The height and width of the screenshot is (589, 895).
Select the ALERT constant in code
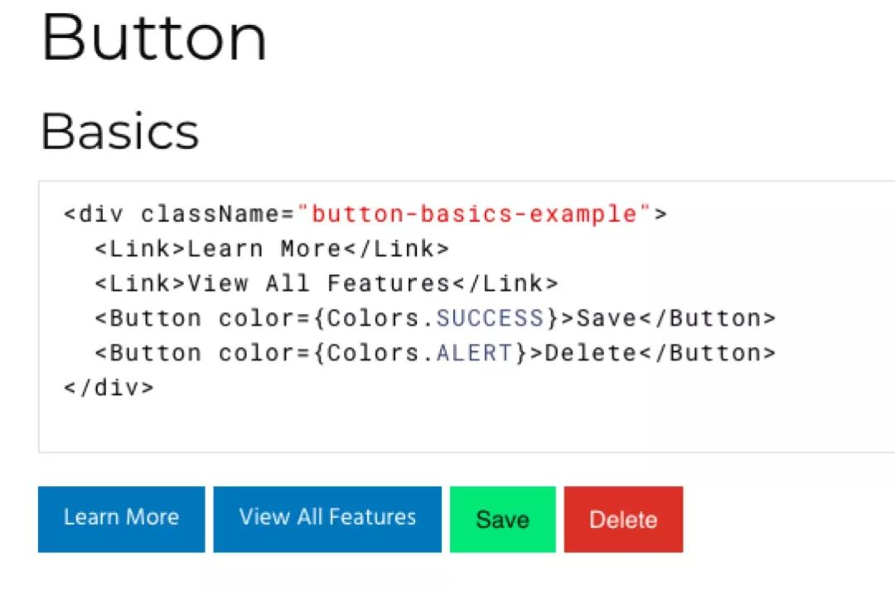pyautogui.click(x=474, y=353)
